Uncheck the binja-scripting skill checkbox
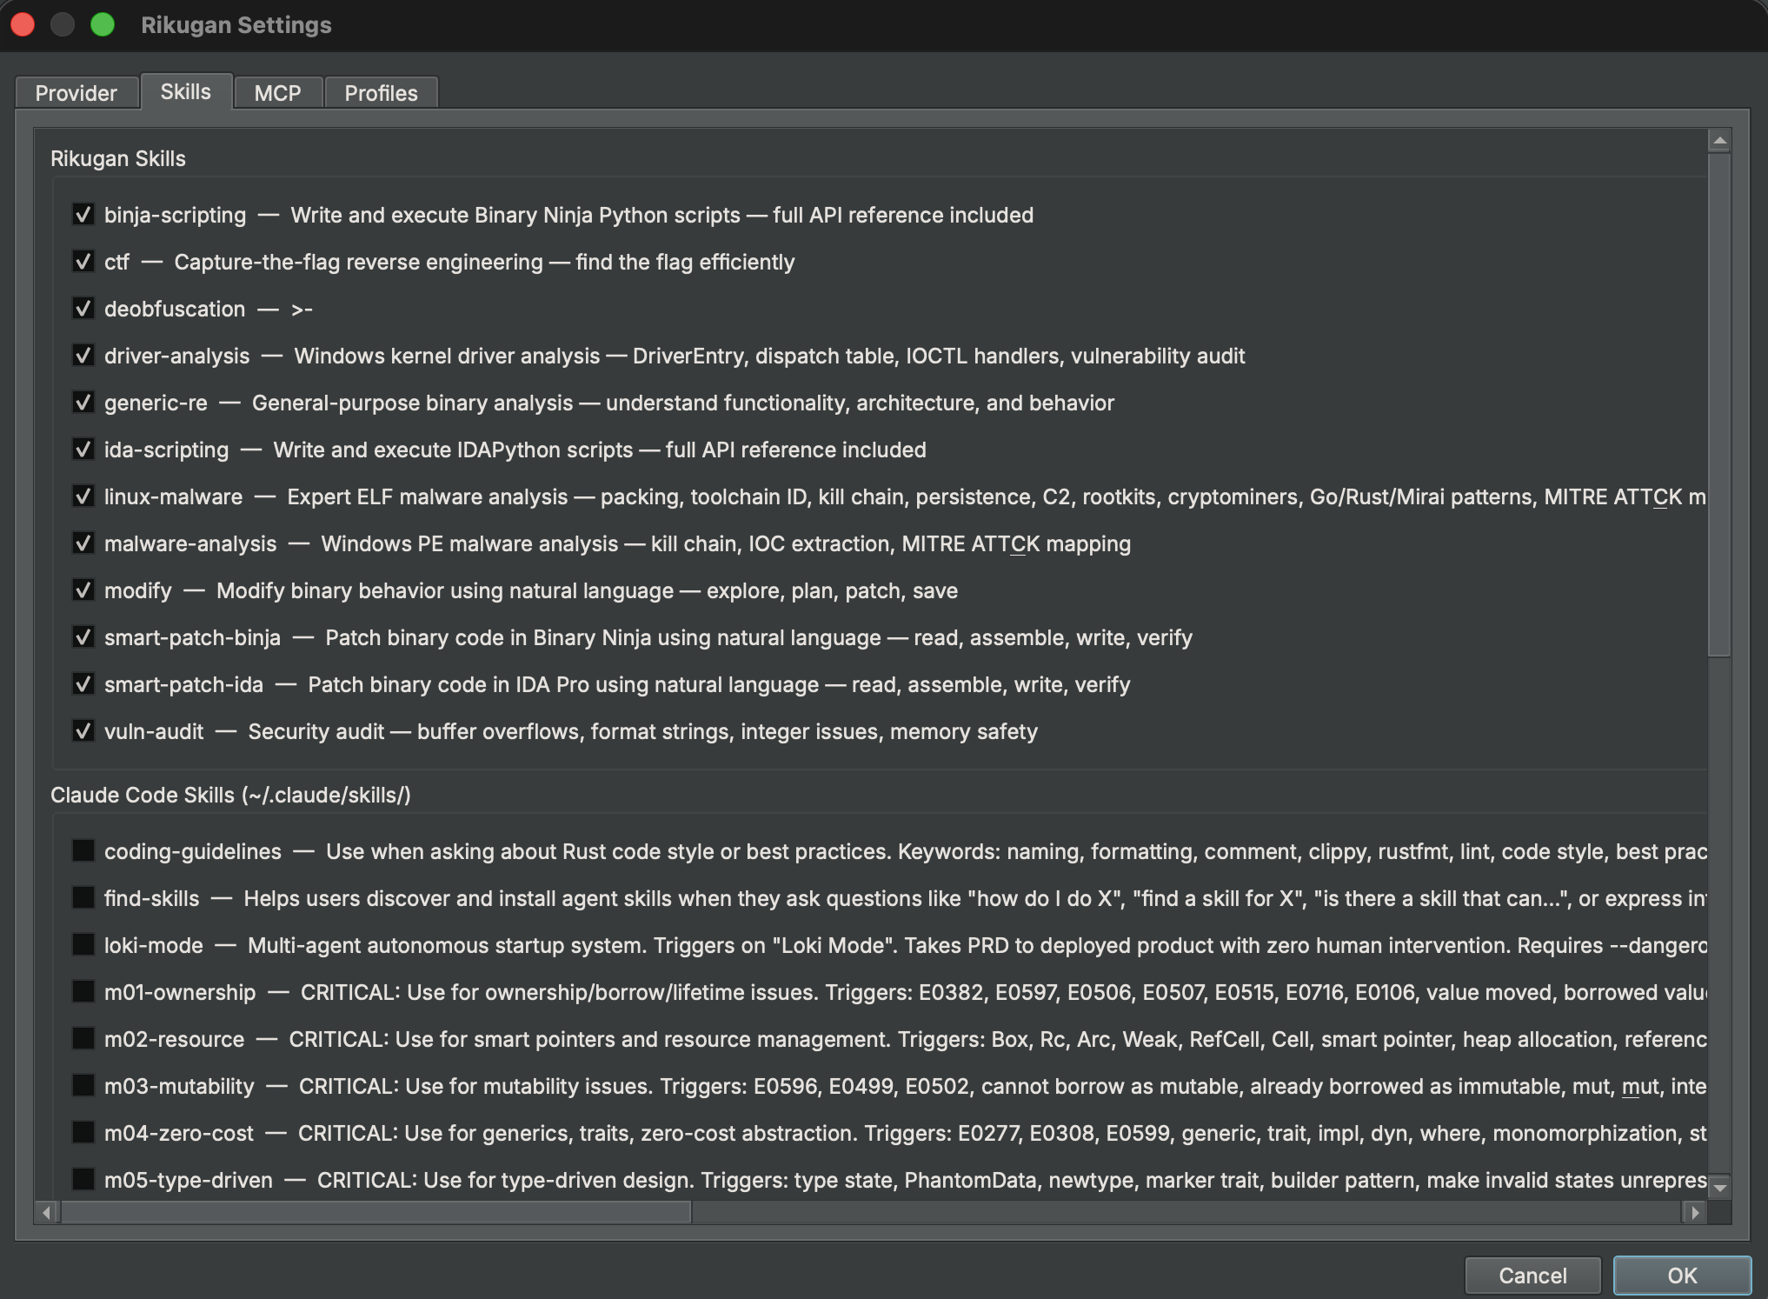Screen dimensions: 1768x1299 [83, 215]
